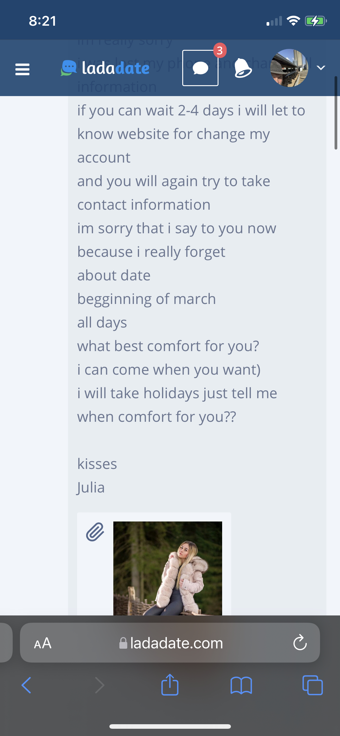Open the messages chat icon

[x=200, y=68]
